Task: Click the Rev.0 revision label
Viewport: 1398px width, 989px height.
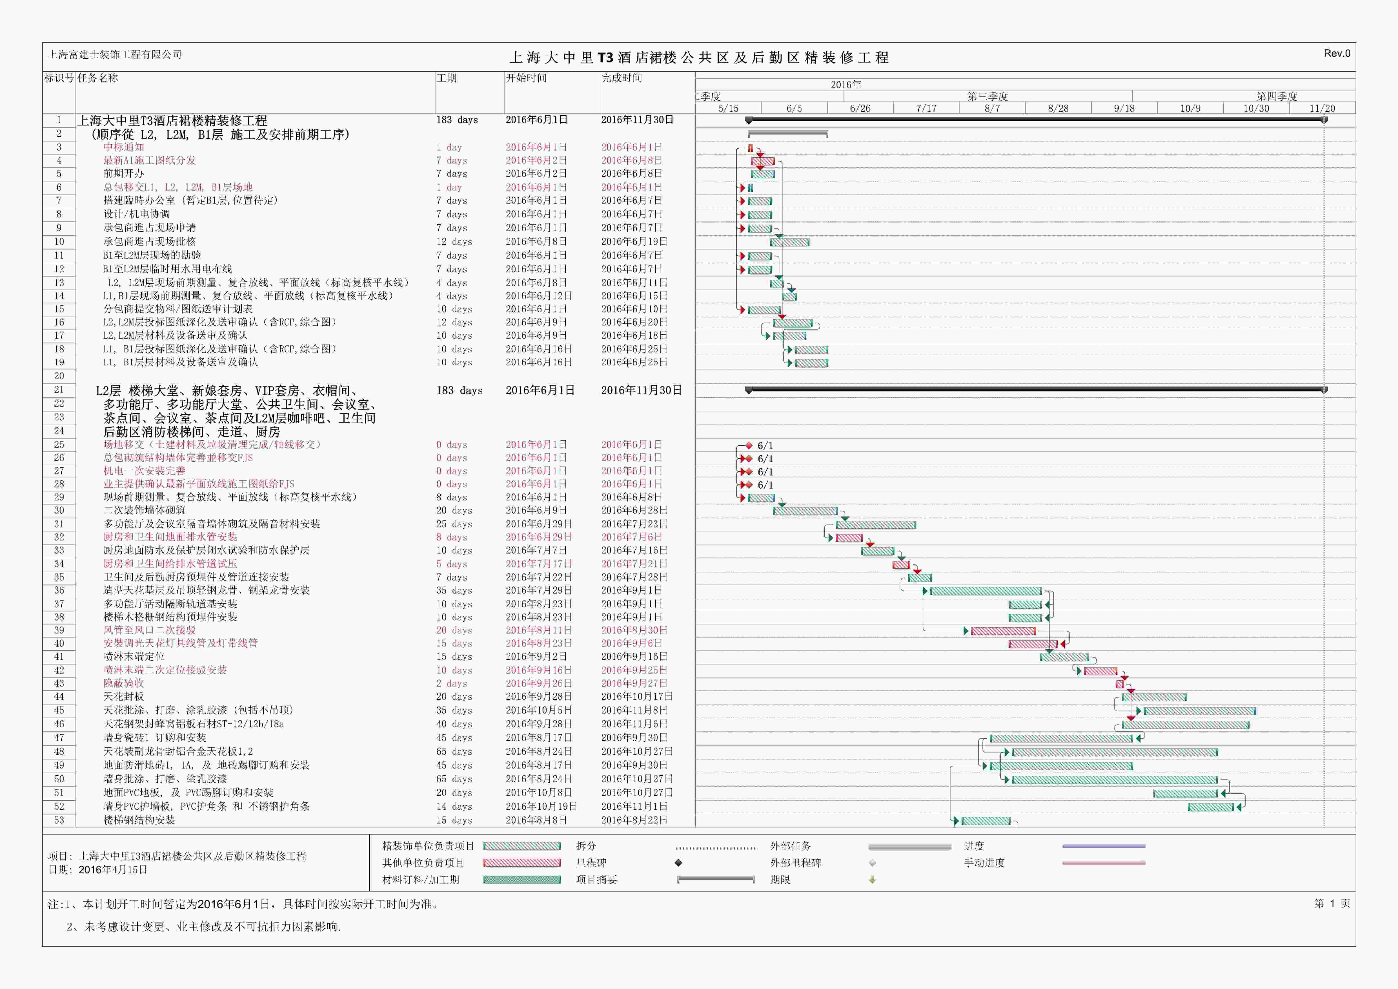Action: coord(1337,54)
